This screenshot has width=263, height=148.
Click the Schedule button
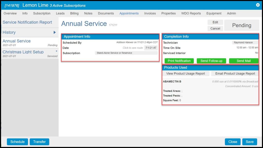(17, 142)
